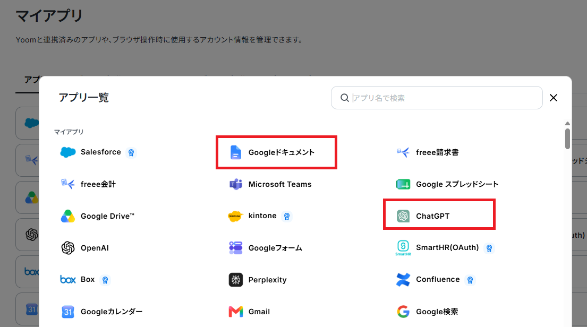Viewport: 587px width, 327px height.
Task: Select the Salesforce label
Action: (101, 152)
